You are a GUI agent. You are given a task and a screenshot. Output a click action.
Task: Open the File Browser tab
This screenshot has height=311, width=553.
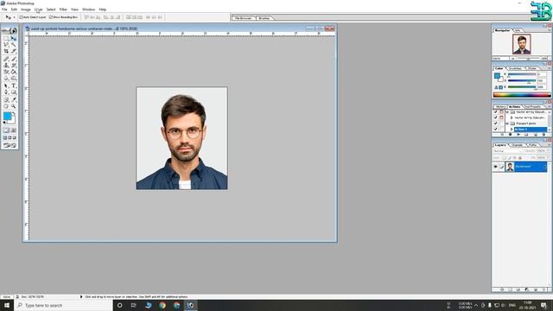243,18
